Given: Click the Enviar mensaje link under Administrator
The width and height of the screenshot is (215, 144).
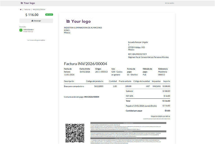Looking at the screenshot, I should pyautogui.click(x=28, y=32).
